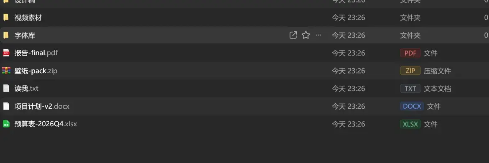Screen dimensions: 489x163
Task: Select file 壁纸-pack.zip
Action: [x=36, y=71]
